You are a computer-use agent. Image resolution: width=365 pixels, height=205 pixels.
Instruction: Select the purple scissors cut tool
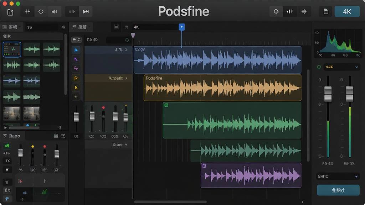76,68
